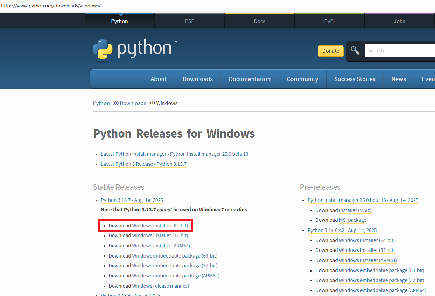Open the Python top site tab
This screenshot has height=296, width=435.
[x=120, y=21]
